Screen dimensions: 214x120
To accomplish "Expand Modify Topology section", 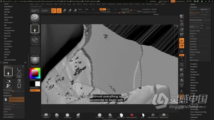I will (x=195, y=52).
